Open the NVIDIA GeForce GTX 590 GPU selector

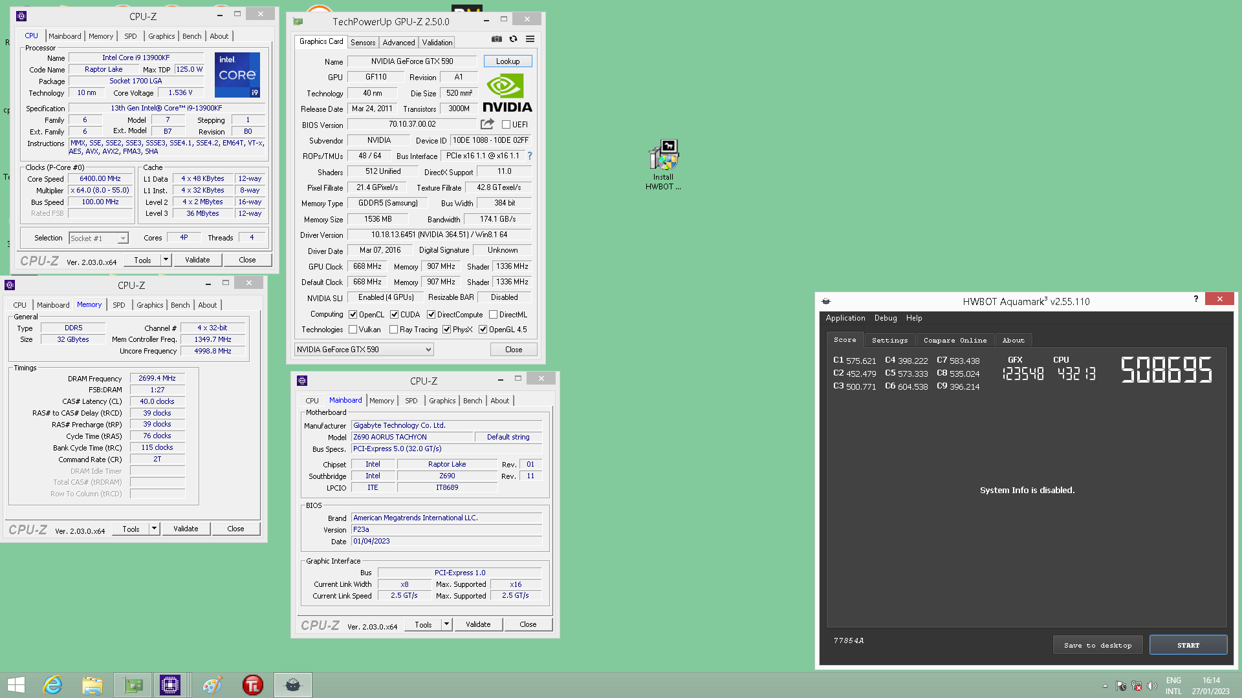[364, 350]
